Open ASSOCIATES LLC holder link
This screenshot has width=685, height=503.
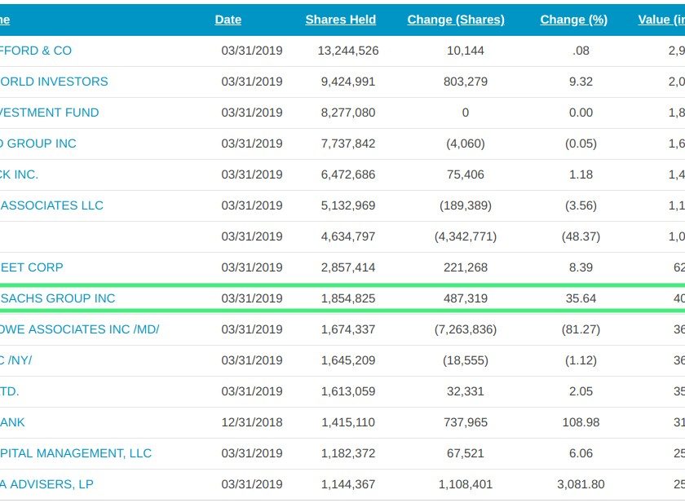[51, 205]
